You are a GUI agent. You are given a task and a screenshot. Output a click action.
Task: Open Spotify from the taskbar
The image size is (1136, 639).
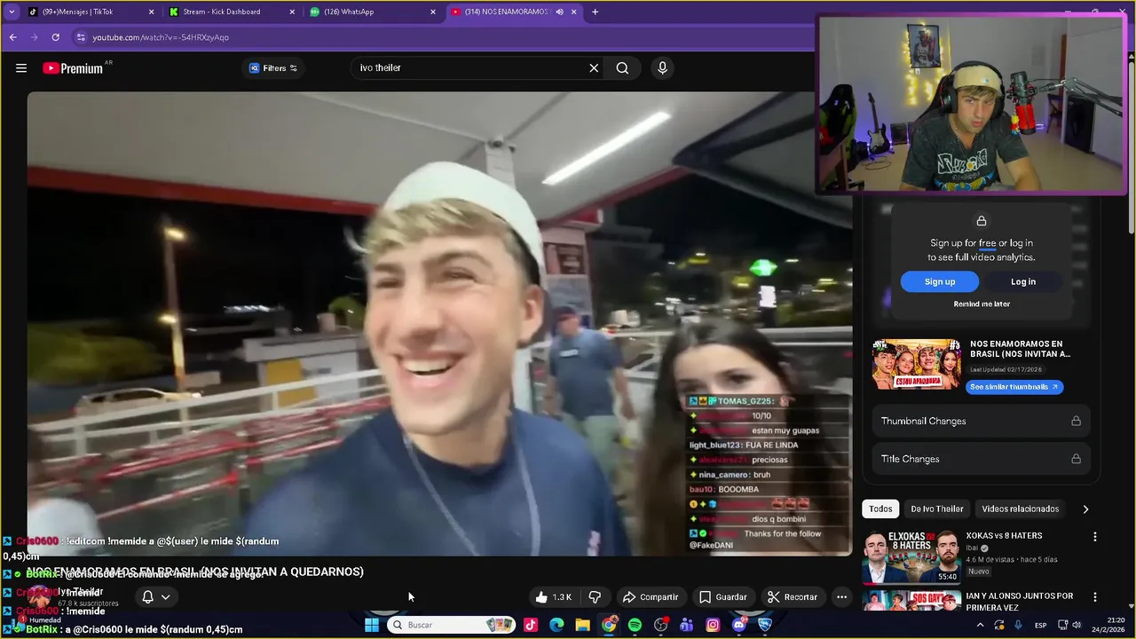(x=635, y=625)
